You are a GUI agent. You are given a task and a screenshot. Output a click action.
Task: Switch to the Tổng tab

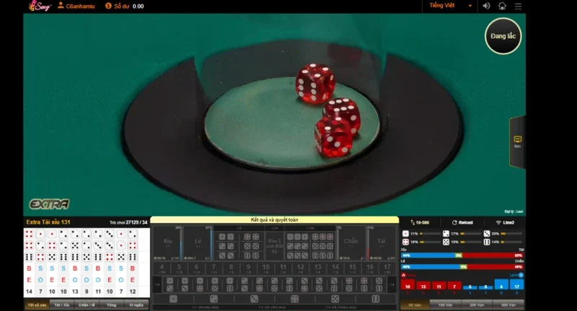point(111,305)
